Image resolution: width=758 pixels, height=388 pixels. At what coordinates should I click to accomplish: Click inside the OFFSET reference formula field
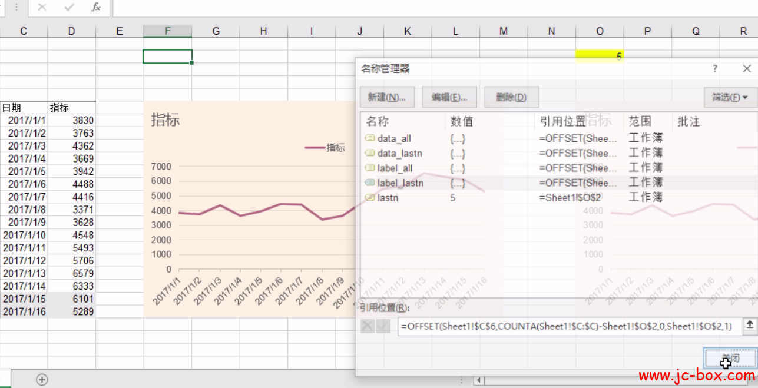point(565,326)
